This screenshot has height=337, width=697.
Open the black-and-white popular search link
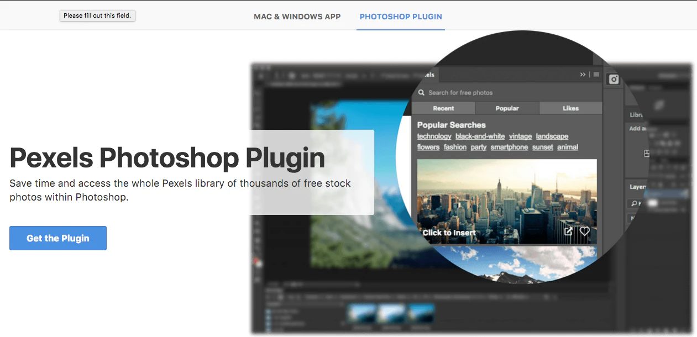pyautogui.click(x=480, y=136)
